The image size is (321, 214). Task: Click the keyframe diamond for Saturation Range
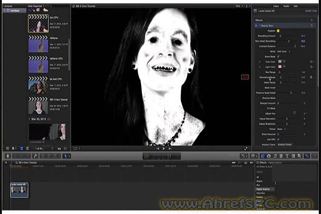[311, 77]
